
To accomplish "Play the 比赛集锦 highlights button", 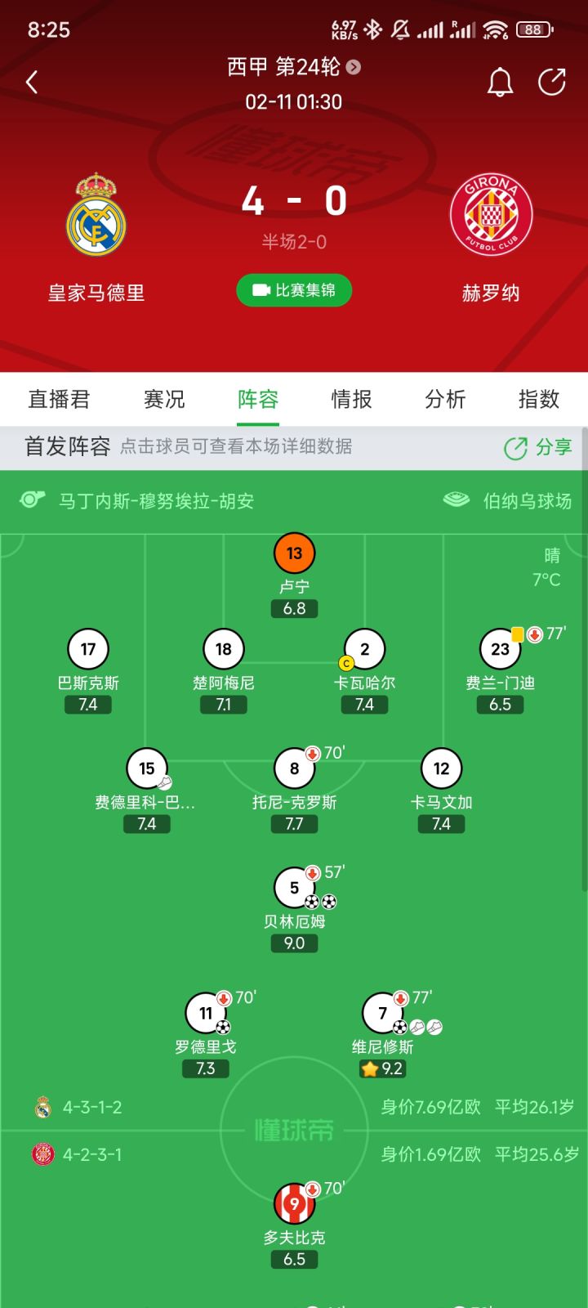I will (x=294, y=290).
